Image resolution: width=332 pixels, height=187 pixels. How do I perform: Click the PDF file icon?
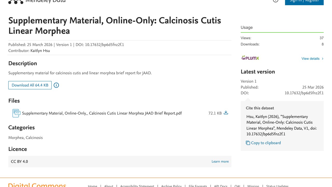tap(16, 113)
